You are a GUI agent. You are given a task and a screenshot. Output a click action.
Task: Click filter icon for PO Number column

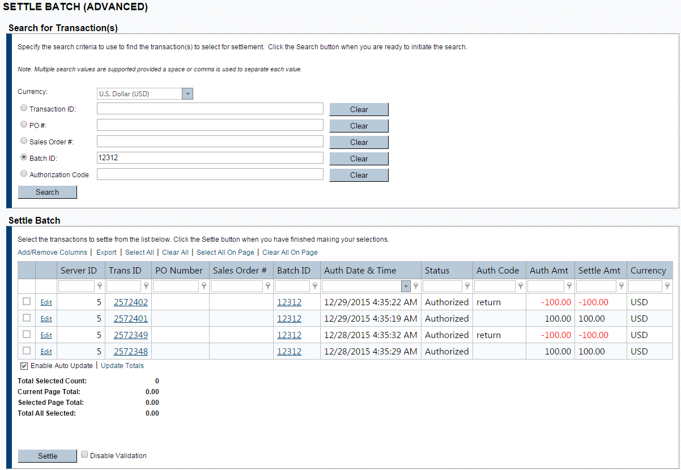[x=204, y=287]
